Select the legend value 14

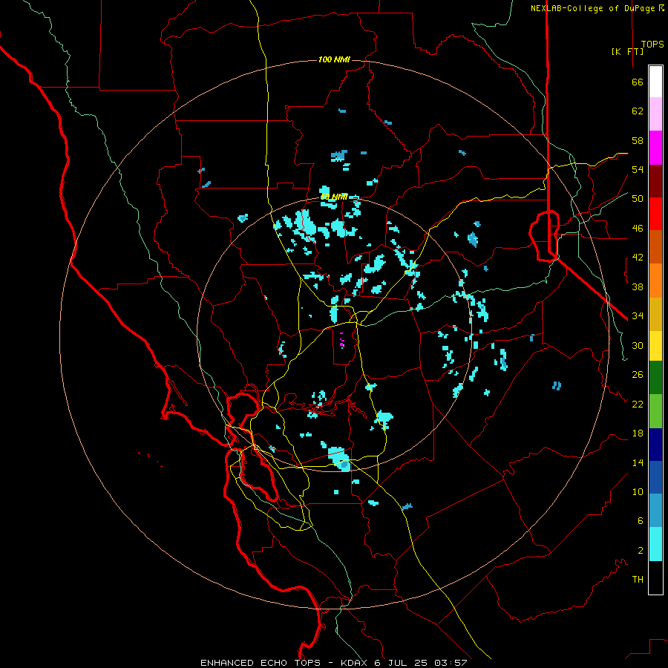tap(638, 462)
